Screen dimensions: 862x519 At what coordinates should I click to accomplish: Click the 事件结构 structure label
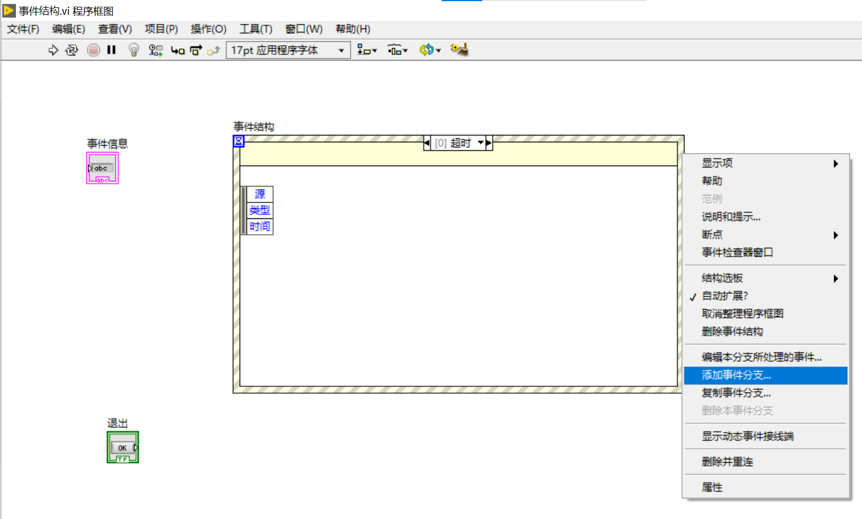click(x=254, y=126)
